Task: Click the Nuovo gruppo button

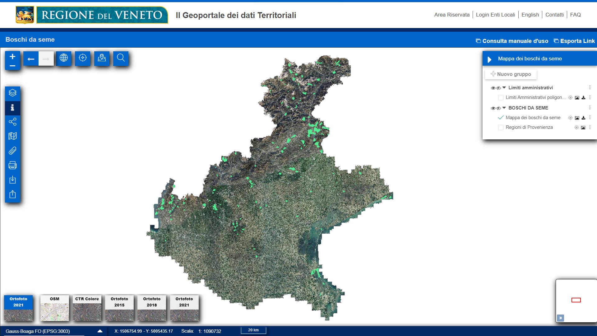Action: (x=511, y=74)
